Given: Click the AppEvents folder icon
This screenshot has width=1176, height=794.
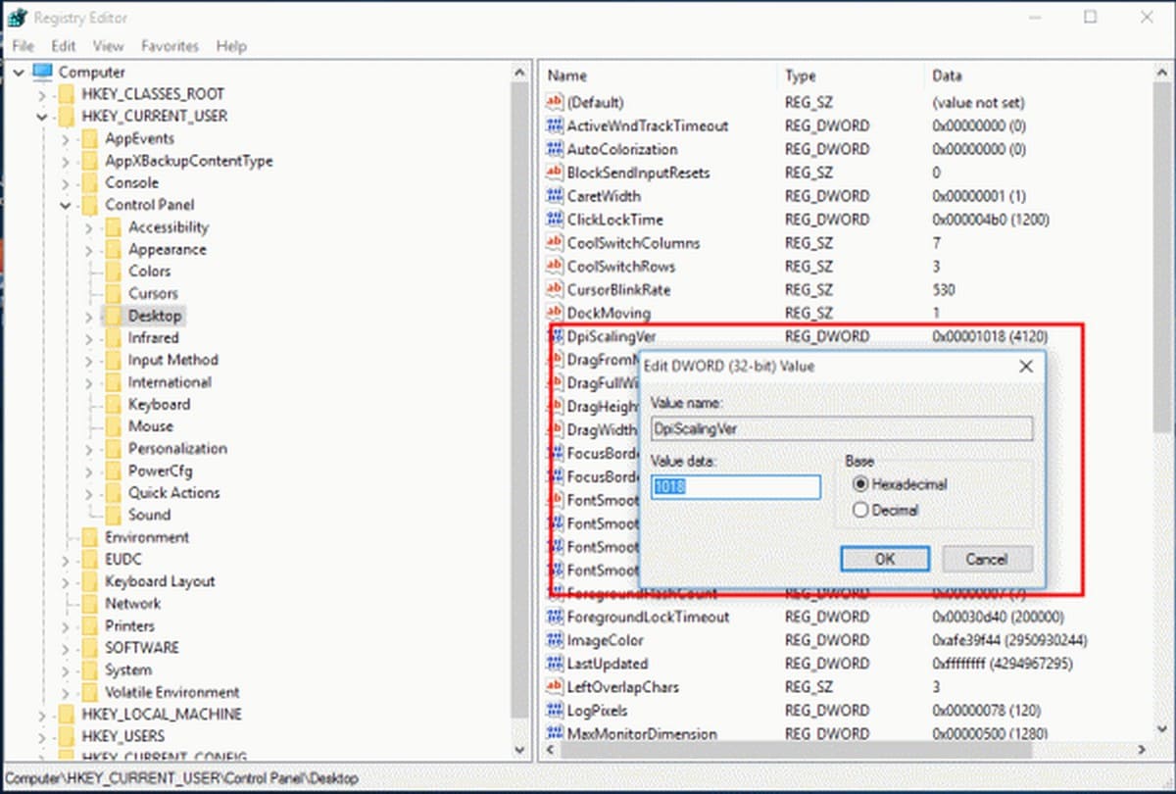Looking at the screenshot, I should coord(89,139).
